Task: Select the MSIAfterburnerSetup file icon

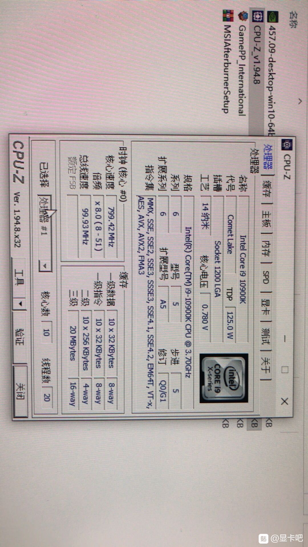Action: [x=228, y=15]
